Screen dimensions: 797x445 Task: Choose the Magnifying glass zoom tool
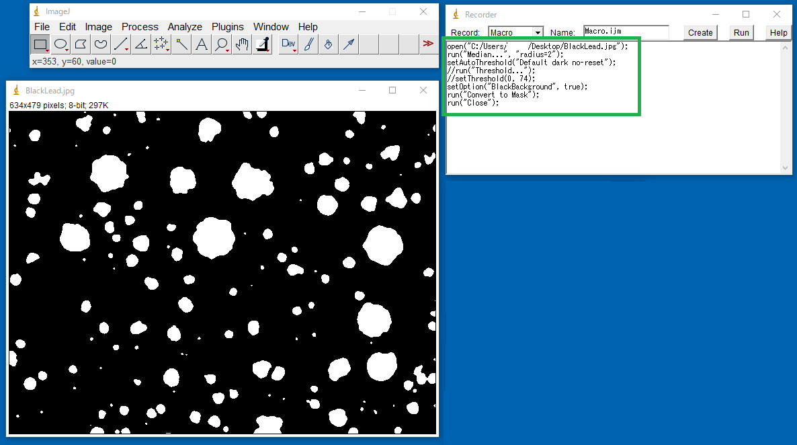pos(222,44)
